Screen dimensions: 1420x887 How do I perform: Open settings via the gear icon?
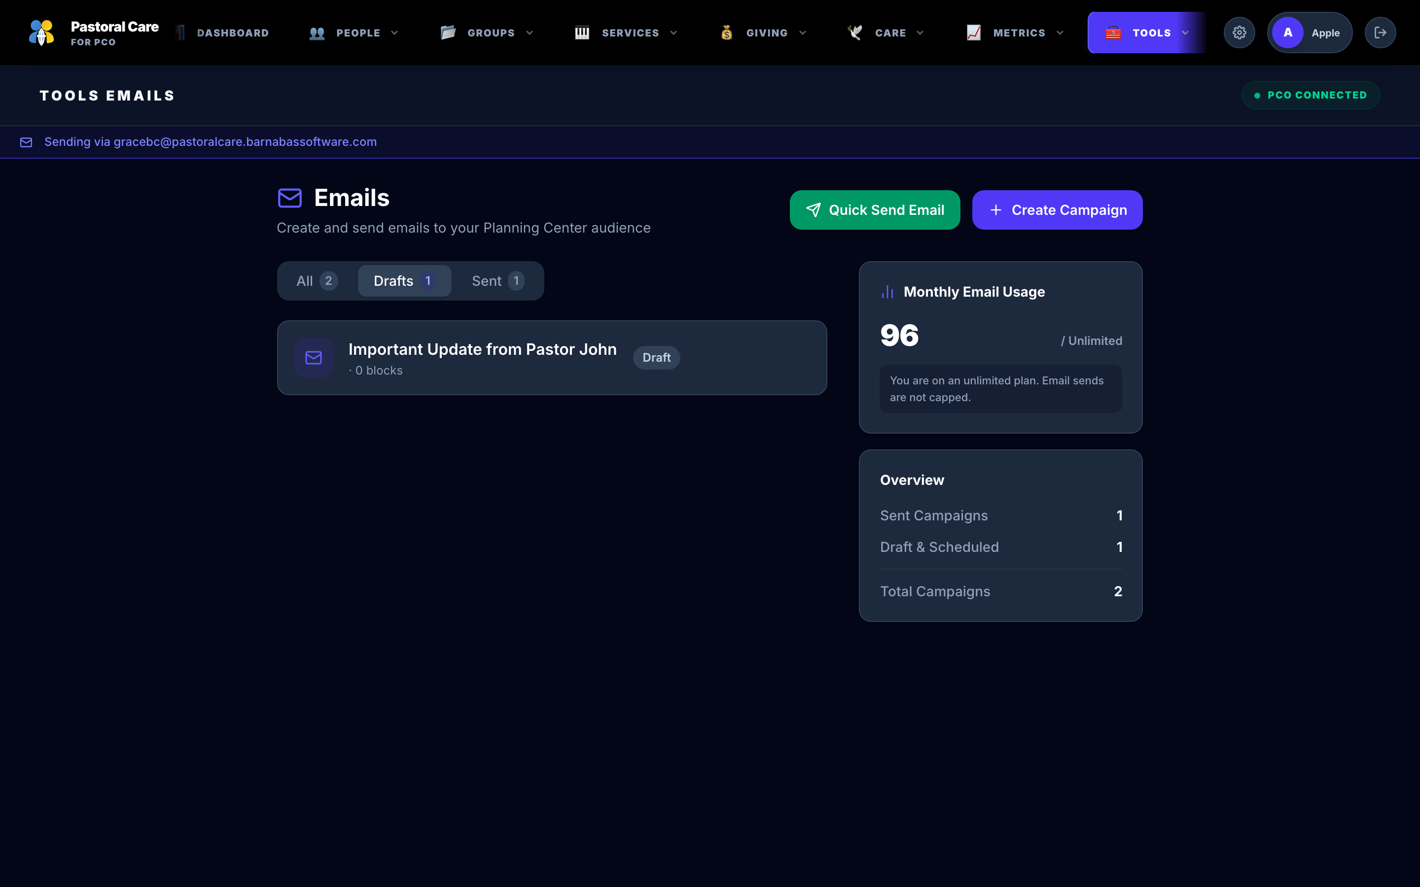point(1239,33)
